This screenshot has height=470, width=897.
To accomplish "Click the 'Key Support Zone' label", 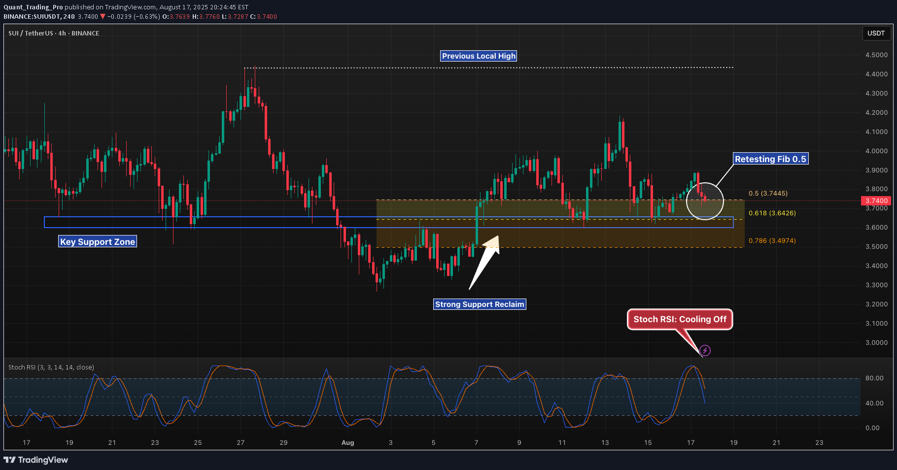I will [98, 241].
